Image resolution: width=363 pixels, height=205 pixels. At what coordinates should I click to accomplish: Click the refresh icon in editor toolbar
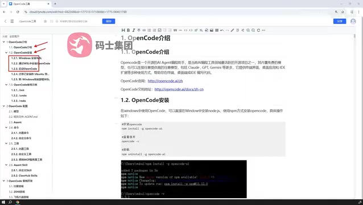pos(258,30)
